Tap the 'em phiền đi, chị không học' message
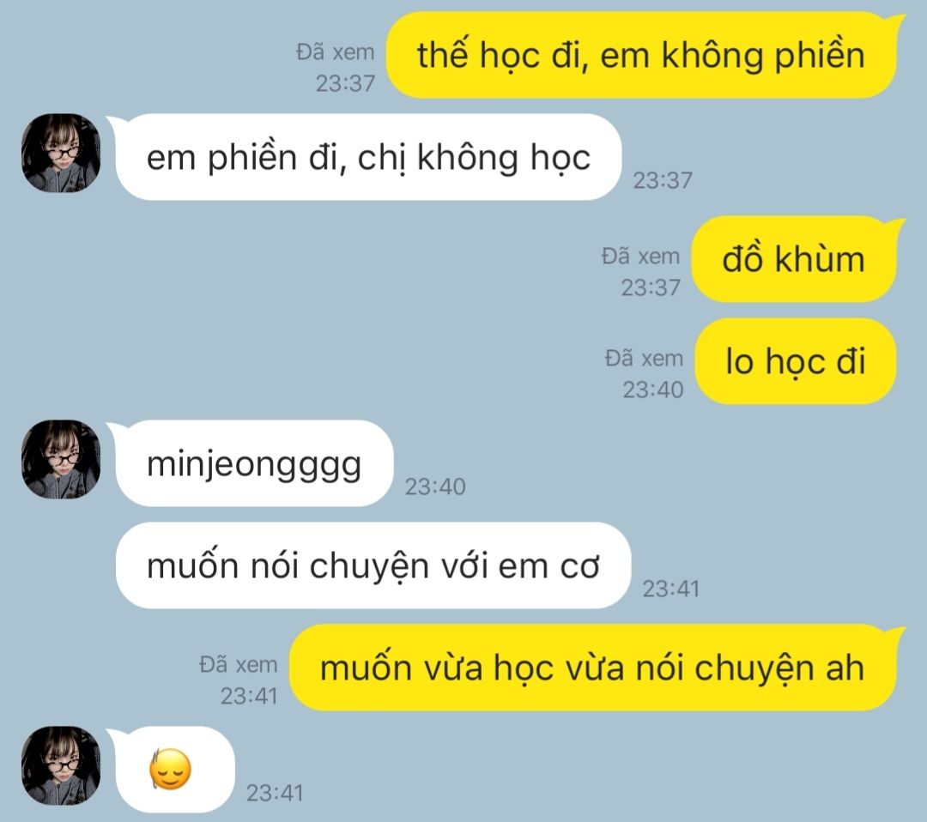Image resolution: width=927 pixels, height=822 pixels. point(367,157)
